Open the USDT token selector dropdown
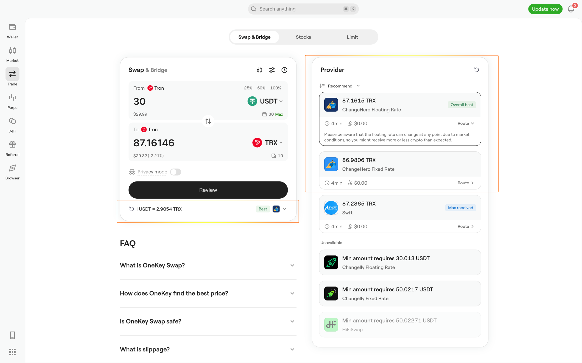This screenshot has width=582, height=363. 265,101
